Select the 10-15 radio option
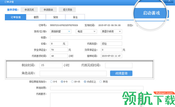Screen dimensions: 175x107 [x=72, y=82]
